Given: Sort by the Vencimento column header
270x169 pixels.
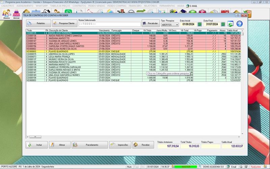Looking at the screenshot, I should tap(104, 30).
